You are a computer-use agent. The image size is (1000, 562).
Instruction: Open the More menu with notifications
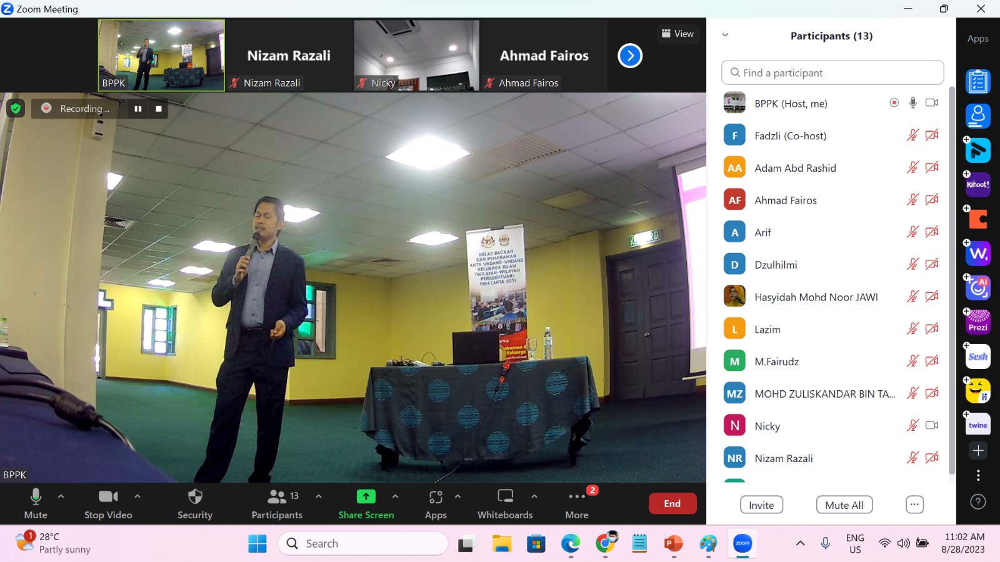tap(577, 503)
